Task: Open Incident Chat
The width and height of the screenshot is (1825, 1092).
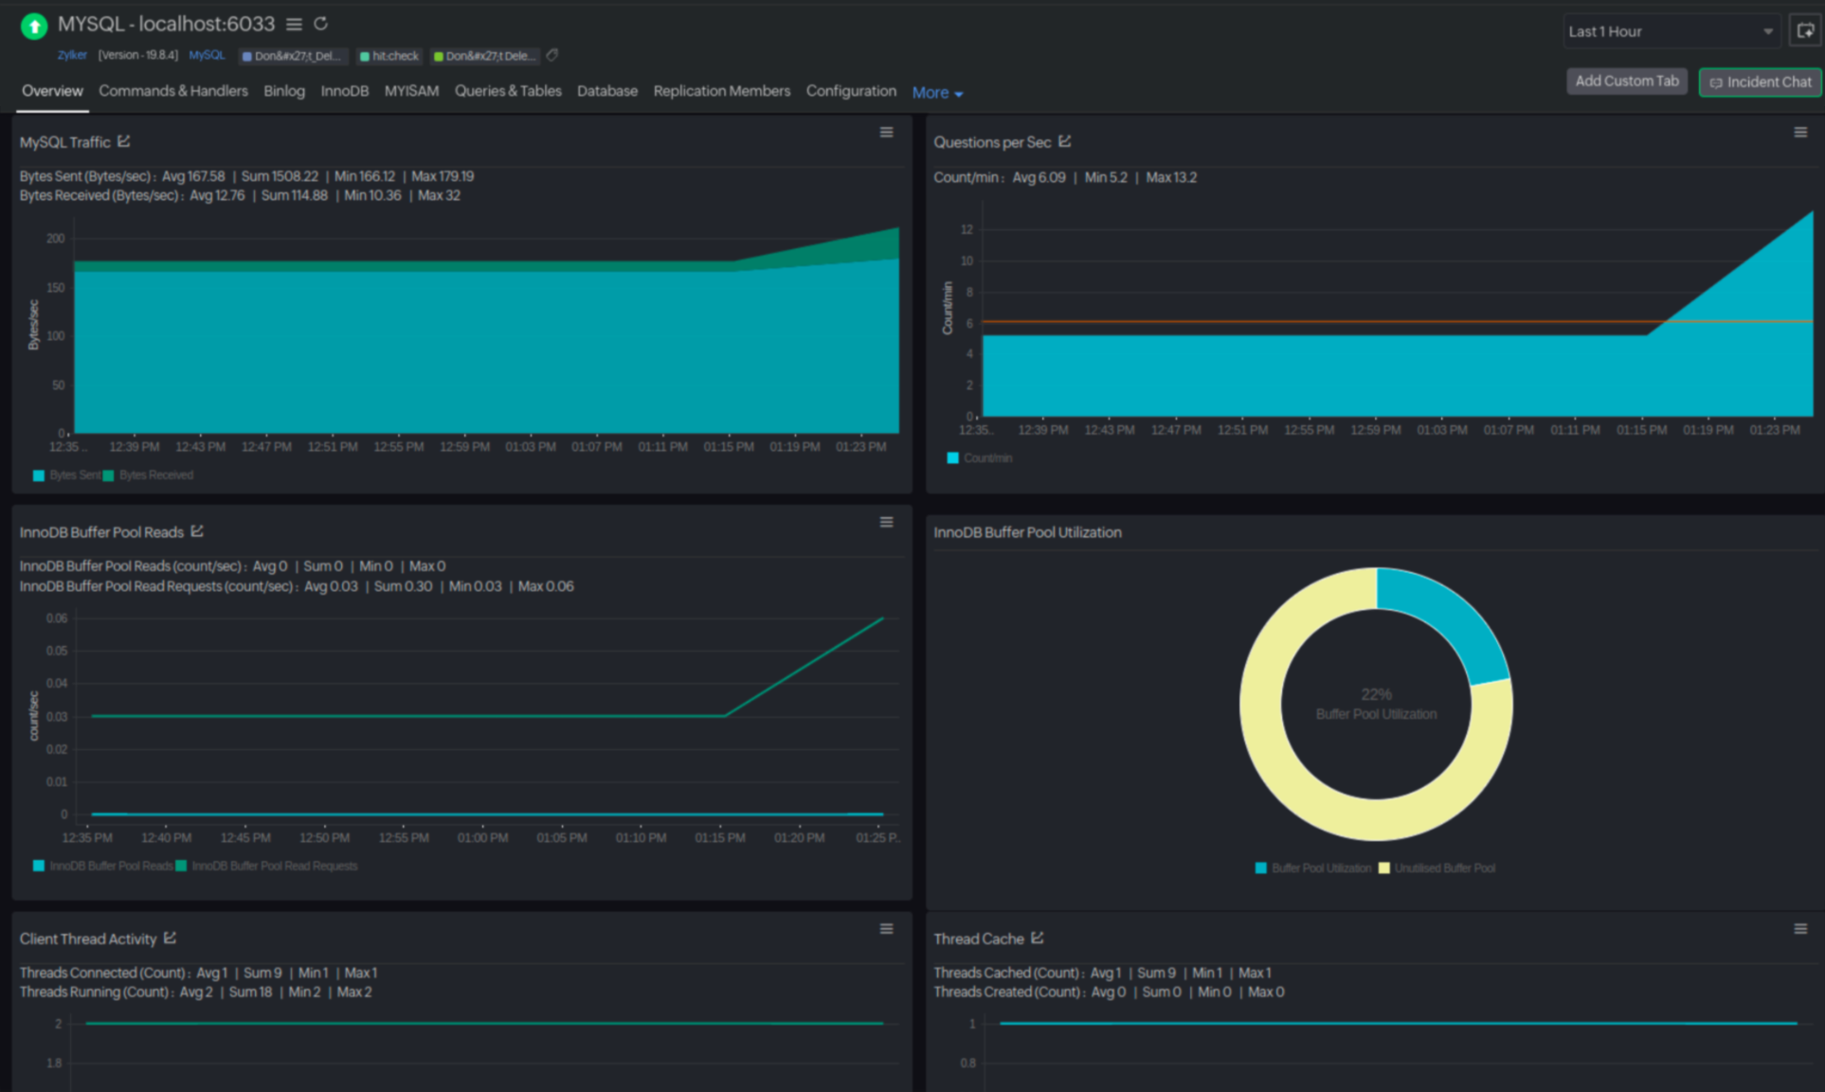Action: [1760, 82]
